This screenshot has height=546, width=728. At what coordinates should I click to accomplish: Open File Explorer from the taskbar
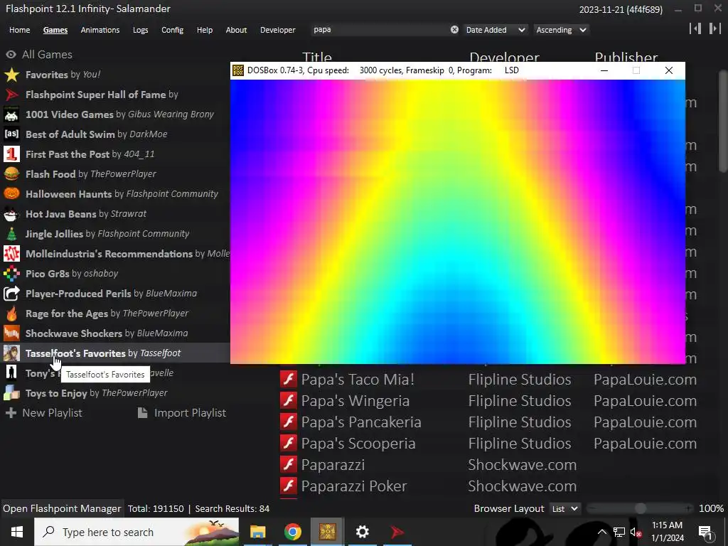click(x=257, y=532)
